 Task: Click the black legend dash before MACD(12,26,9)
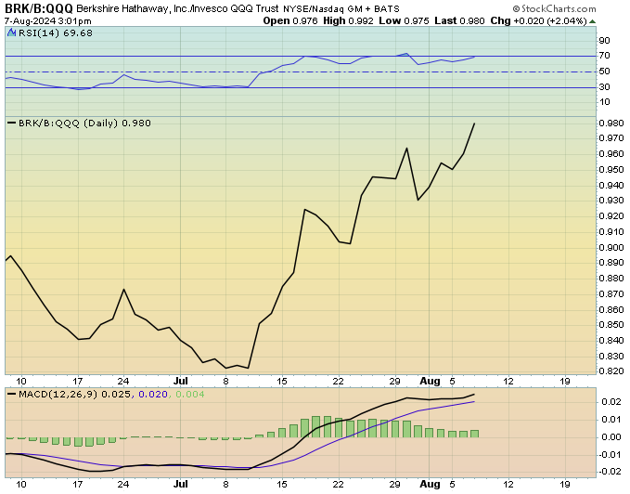point(12,395)
